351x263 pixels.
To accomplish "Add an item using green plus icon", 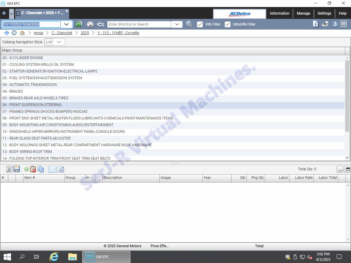I will coord(27,169).
